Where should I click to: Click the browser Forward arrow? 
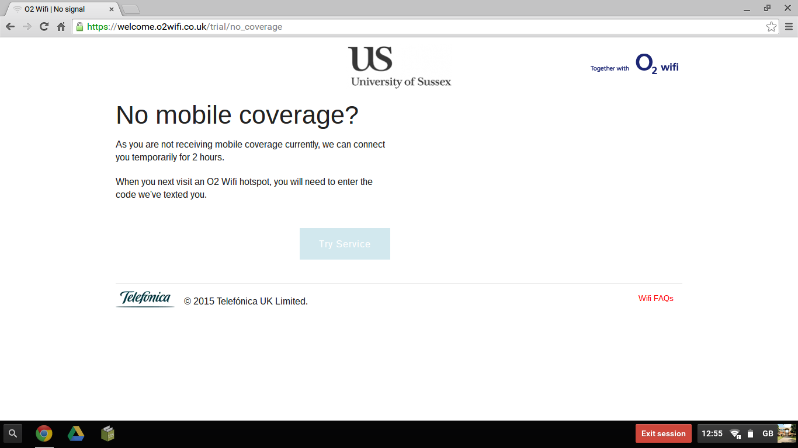coord(27,27)
